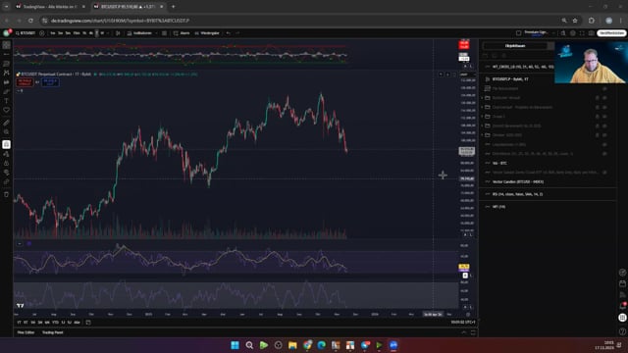The image size is (628, 353).
Task: Toggle the object tree sidebar icon
Action: (622, 318)
